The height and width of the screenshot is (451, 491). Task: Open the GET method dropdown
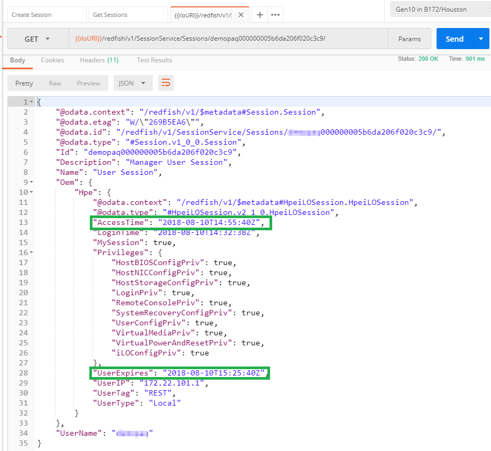tap(38, 39)
